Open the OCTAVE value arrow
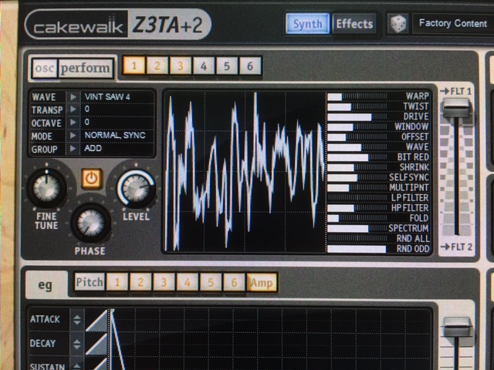Image resolution: width=494 pixels, height=370 pixels. pyautogui.click(x=73, y=123)
